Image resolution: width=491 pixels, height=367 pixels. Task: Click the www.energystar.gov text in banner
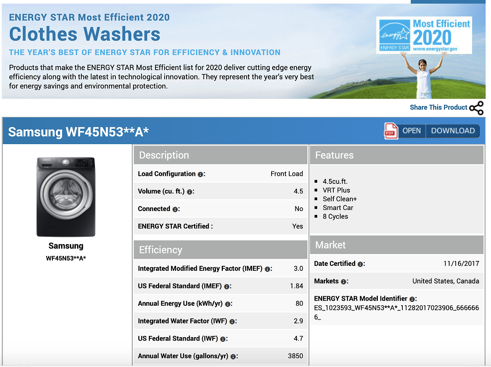tap(435, 49)
